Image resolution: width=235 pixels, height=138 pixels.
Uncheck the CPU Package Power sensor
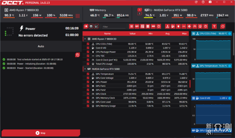[88, 52]
